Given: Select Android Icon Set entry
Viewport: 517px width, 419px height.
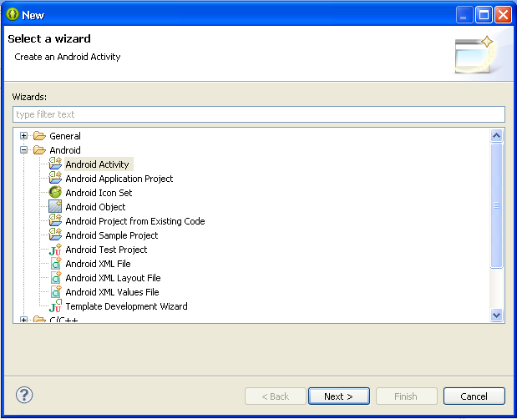Looking at the screenshot, I should (99, 192).
